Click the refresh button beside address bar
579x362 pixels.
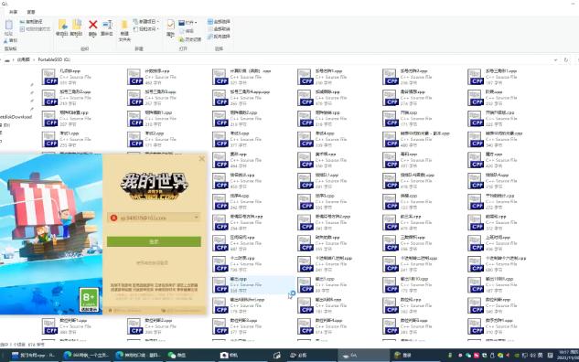[x=566, y=59]
